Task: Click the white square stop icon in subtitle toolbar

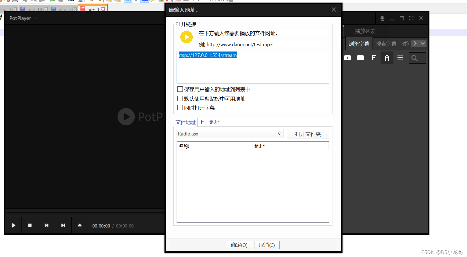Action: (x=360, y=58)
